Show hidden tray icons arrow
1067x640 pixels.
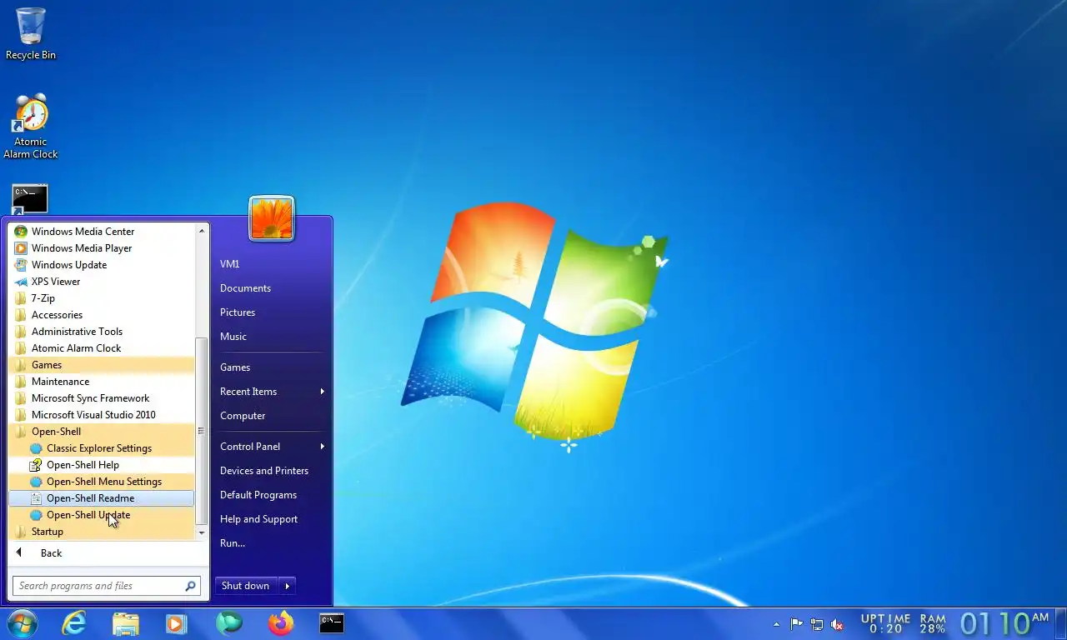tap(777, 624)
